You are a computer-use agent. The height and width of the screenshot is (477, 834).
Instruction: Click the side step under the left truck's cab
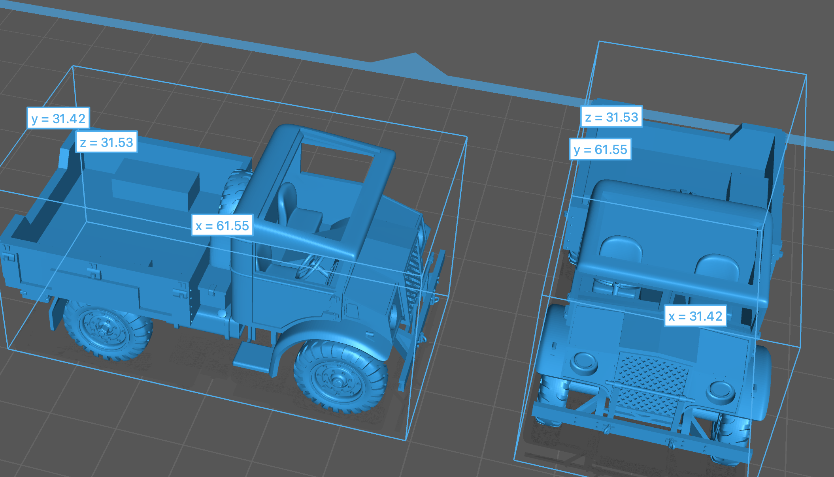pyautogui.click(x=253, y=357)
